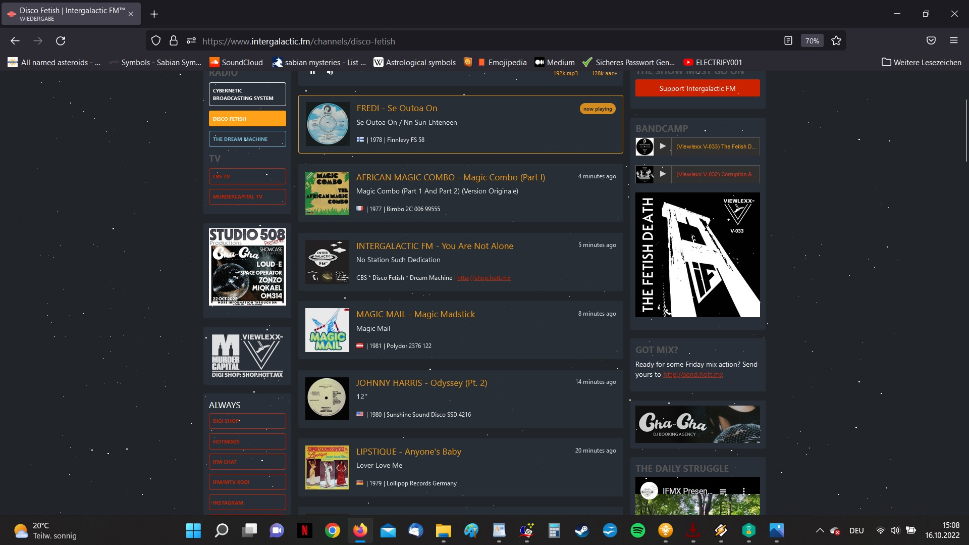Click Support Intergalactic FM button
Image resolution: width=969 pixels, height=545 pixels.
(x=697, y=88)
